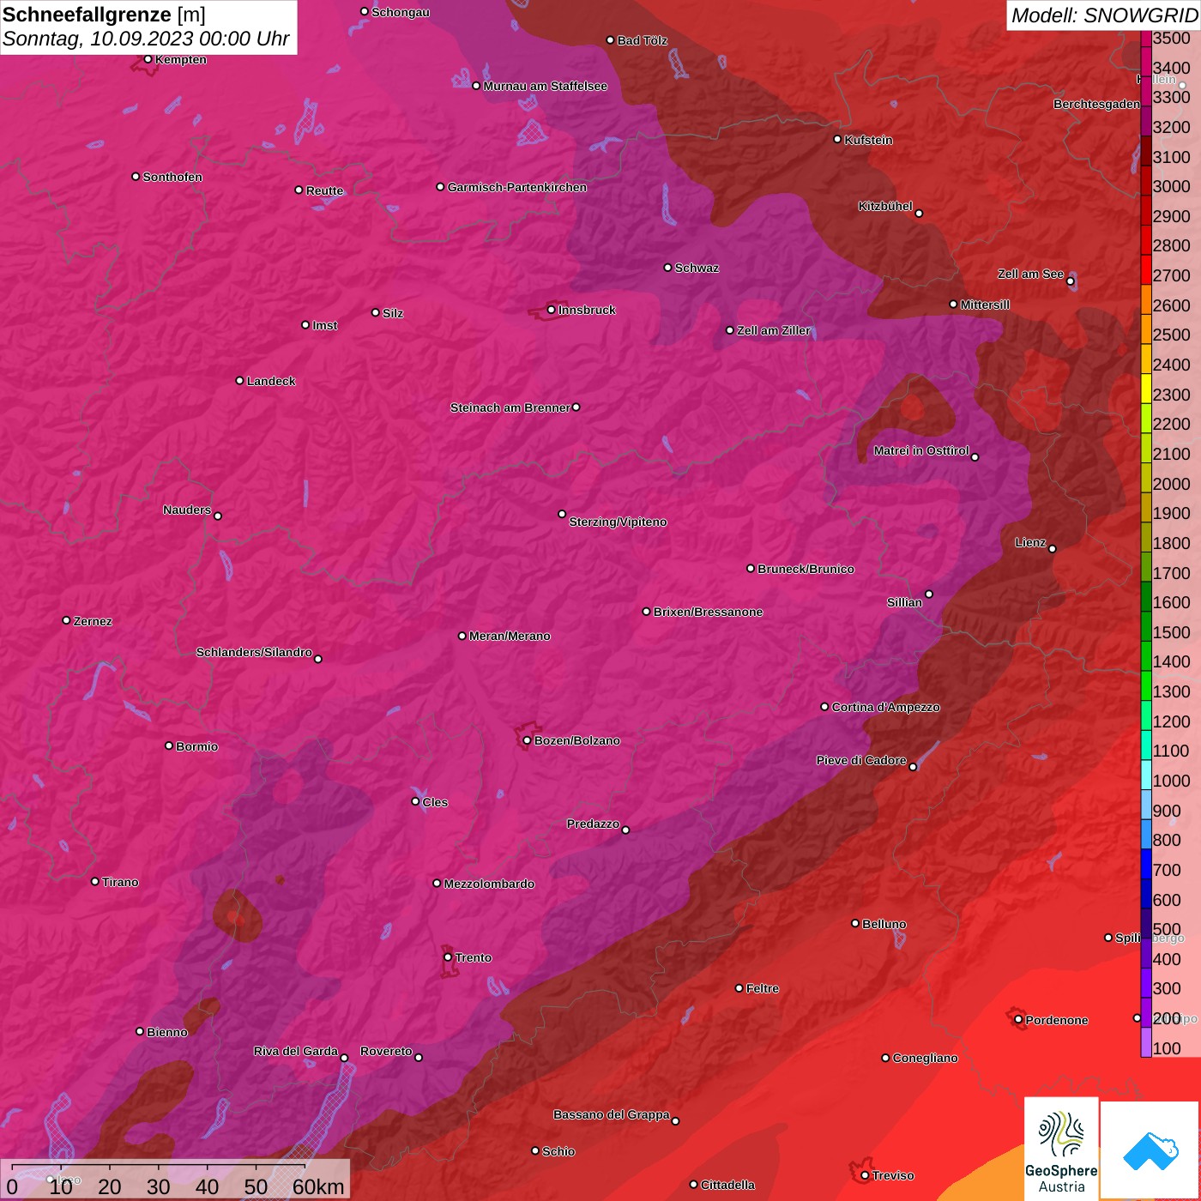Select the Innsbruck city marker dot

tap(551, 310)
